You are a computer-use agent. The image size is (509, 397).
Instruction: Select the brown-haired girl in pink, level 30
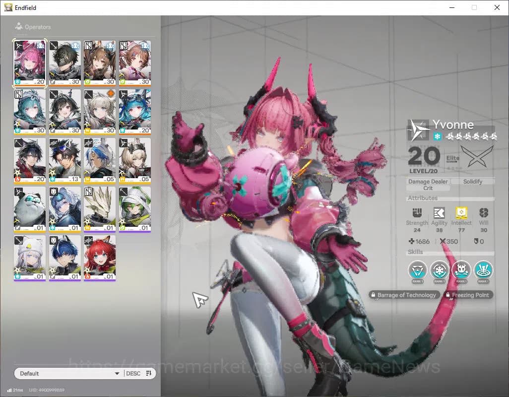point(135,64)
